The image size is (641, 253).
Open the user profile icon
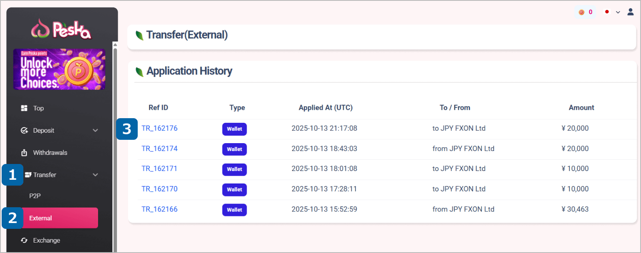631,12
